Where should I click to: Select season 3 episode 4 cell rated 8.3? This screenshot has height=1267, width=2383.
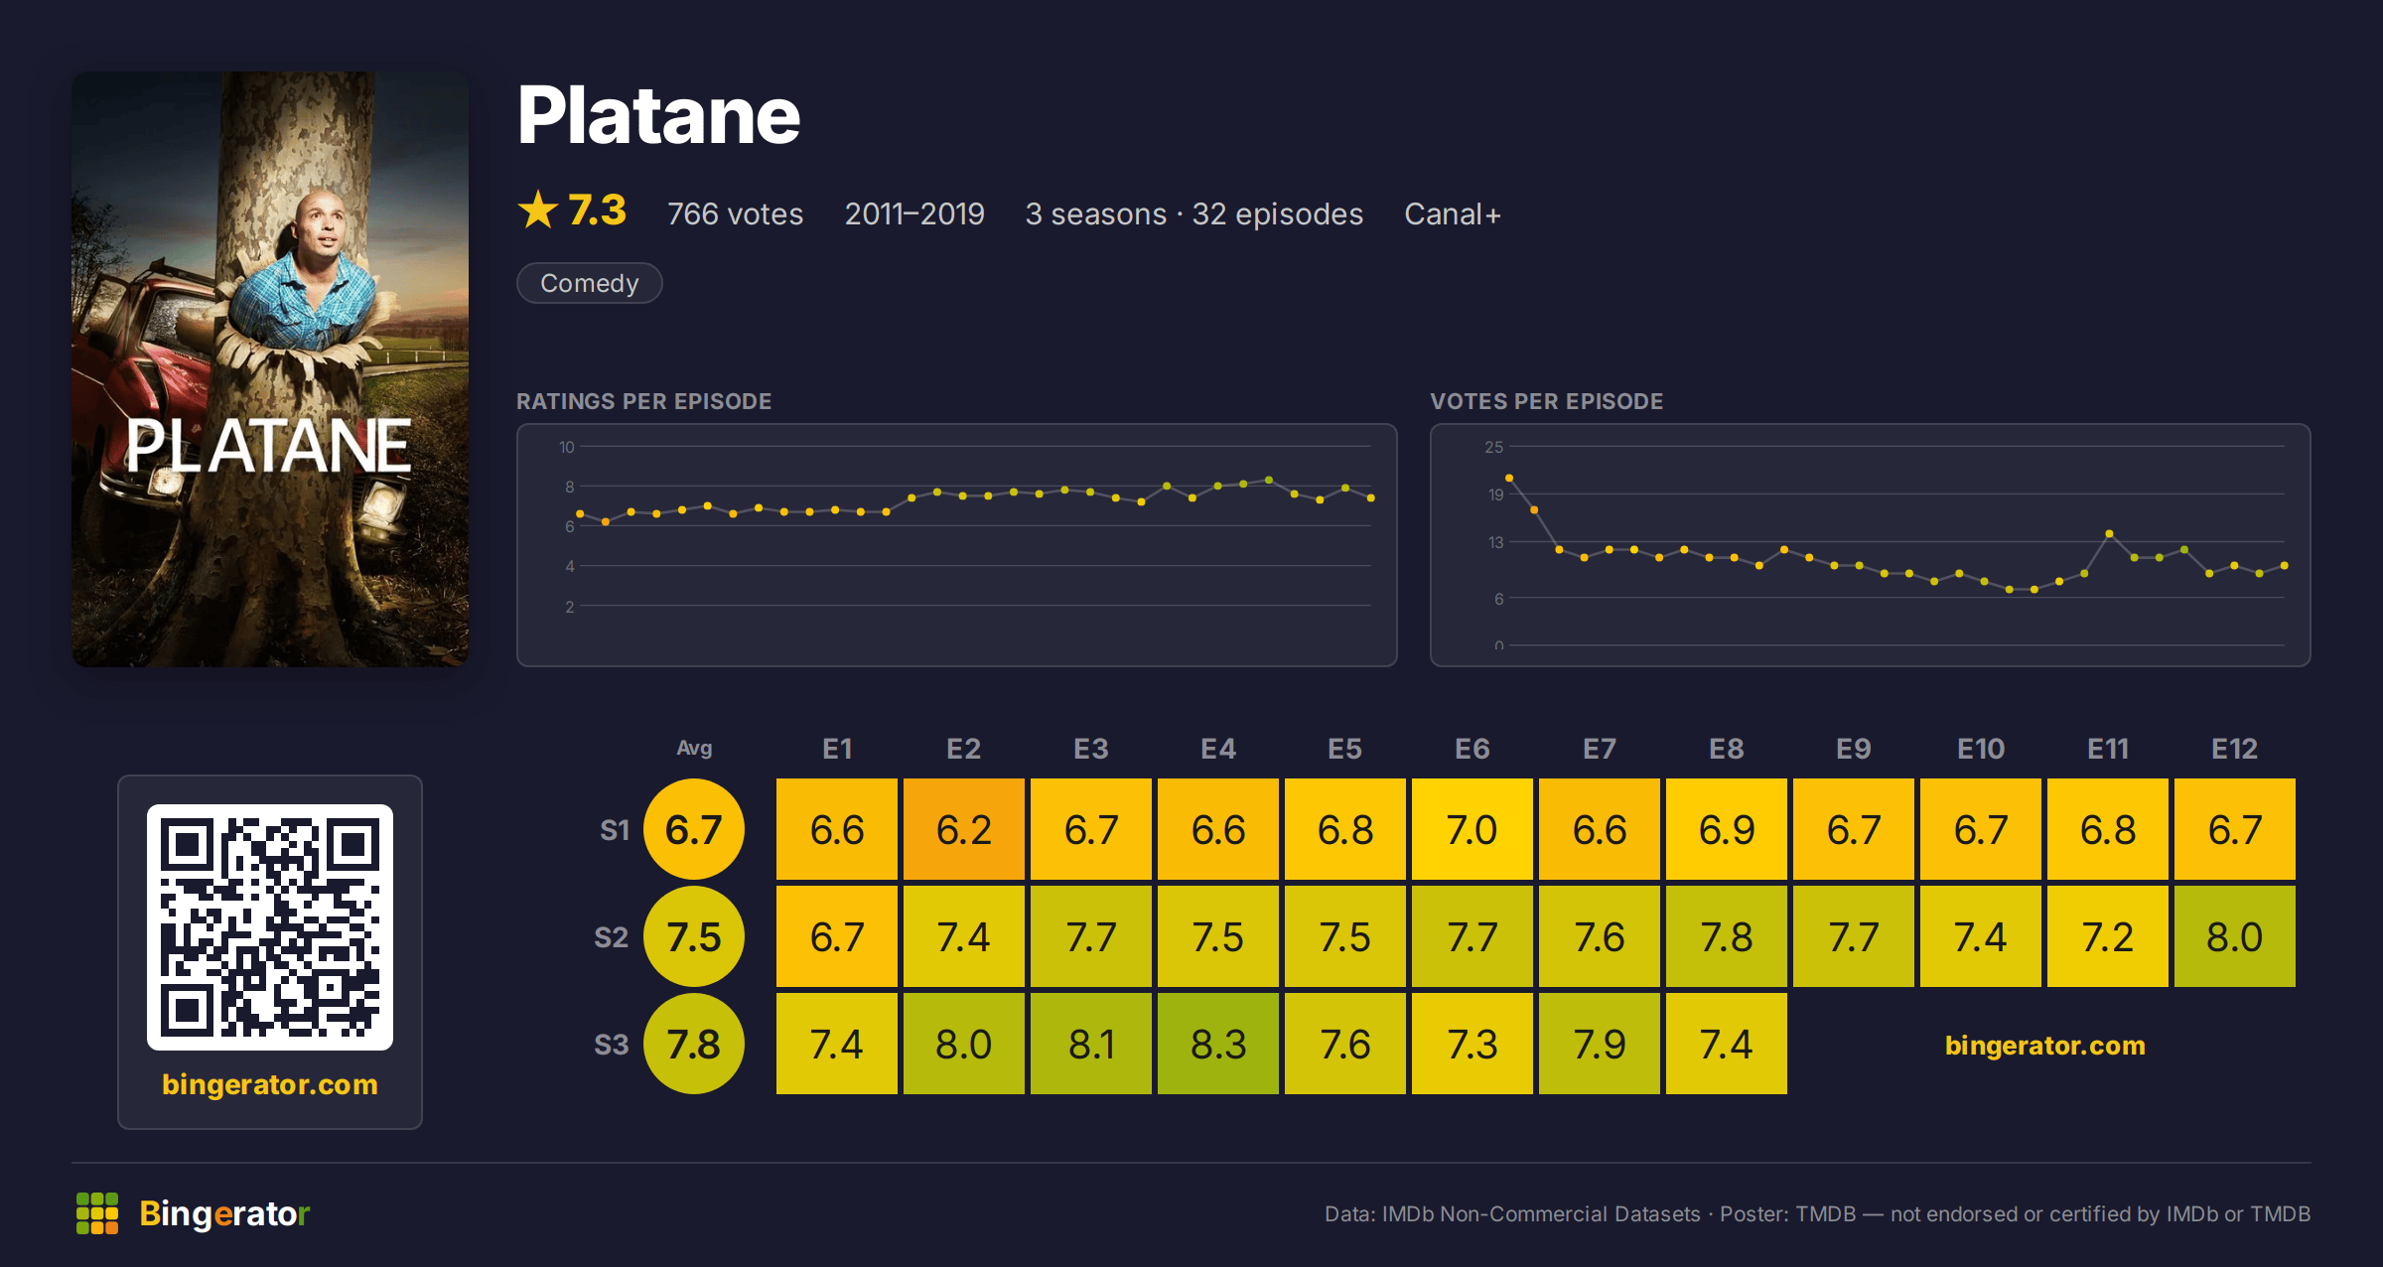pos(1218,1044)
